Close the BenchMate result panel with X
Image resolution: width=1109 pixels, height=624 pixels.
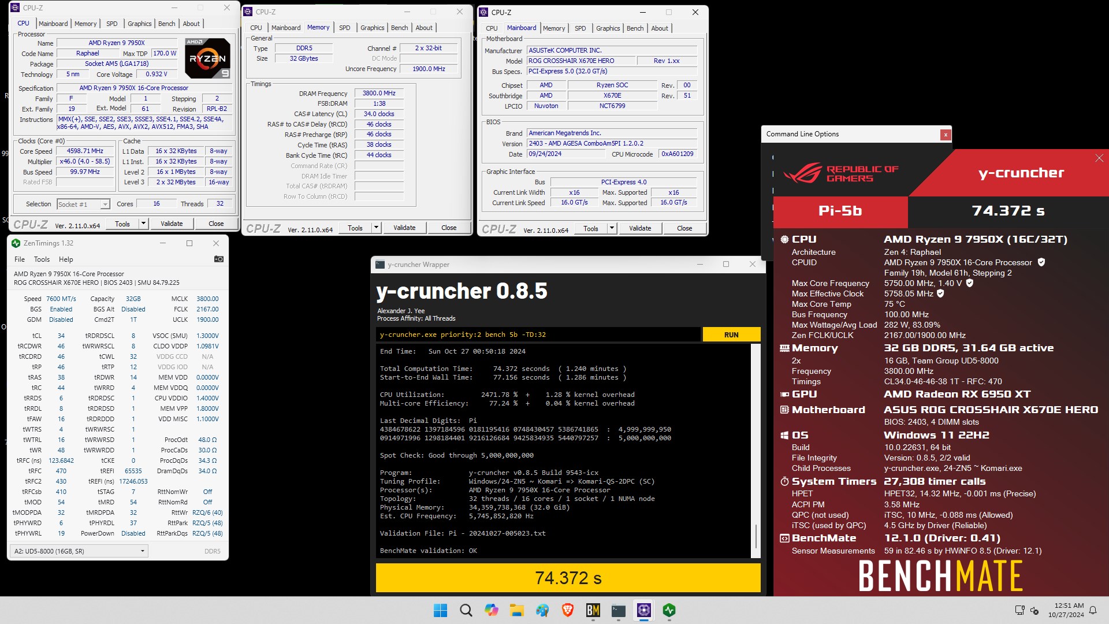[x=1099, y=158]
